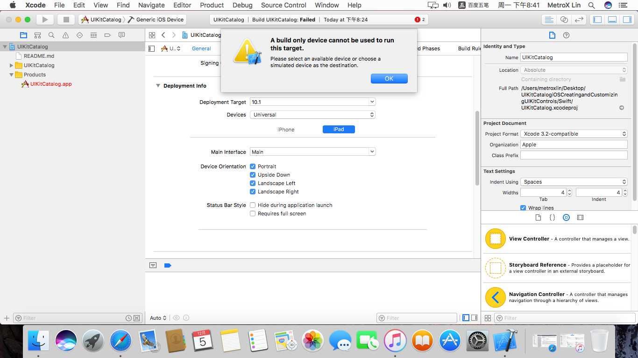This screenshot has height=358, width=638.
Task: Open the Auto variables view popup
Action: pos(158,318)
